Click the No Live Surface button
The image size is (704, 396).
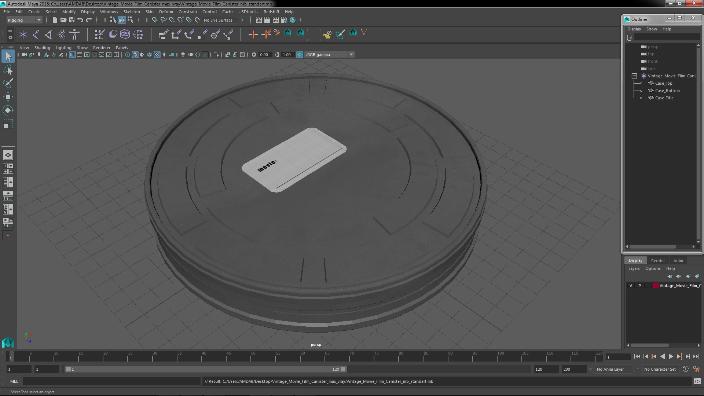coord(218,20)
